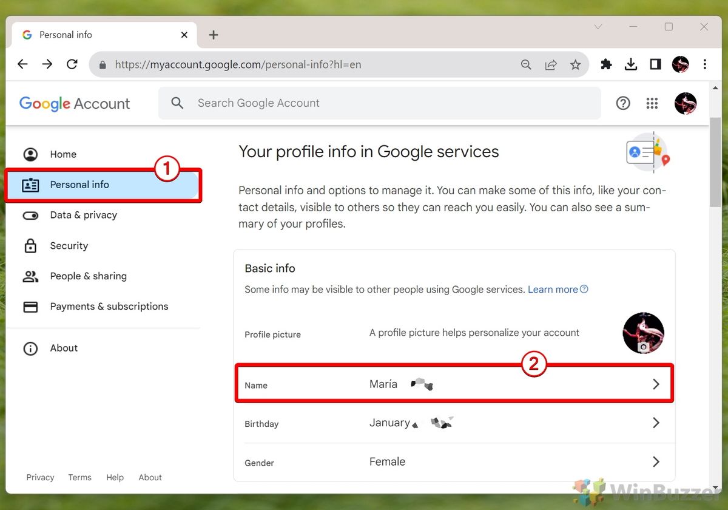728x510 pixels.
Task: Open a new browser tab
Action: pos(214,35)
